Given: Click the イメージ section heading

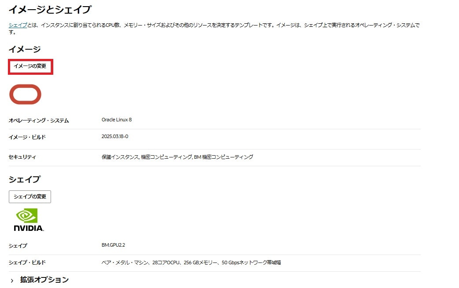Looking at the screenshot, I should pos(25,49).
